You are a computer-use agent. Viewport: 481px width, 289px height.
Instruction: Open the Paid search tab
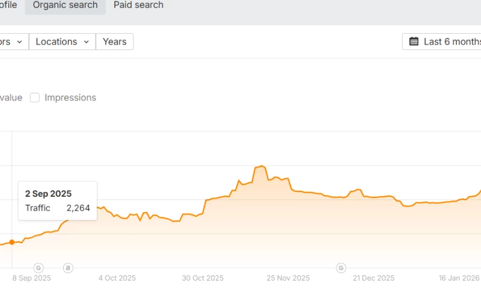click(138, 5)
